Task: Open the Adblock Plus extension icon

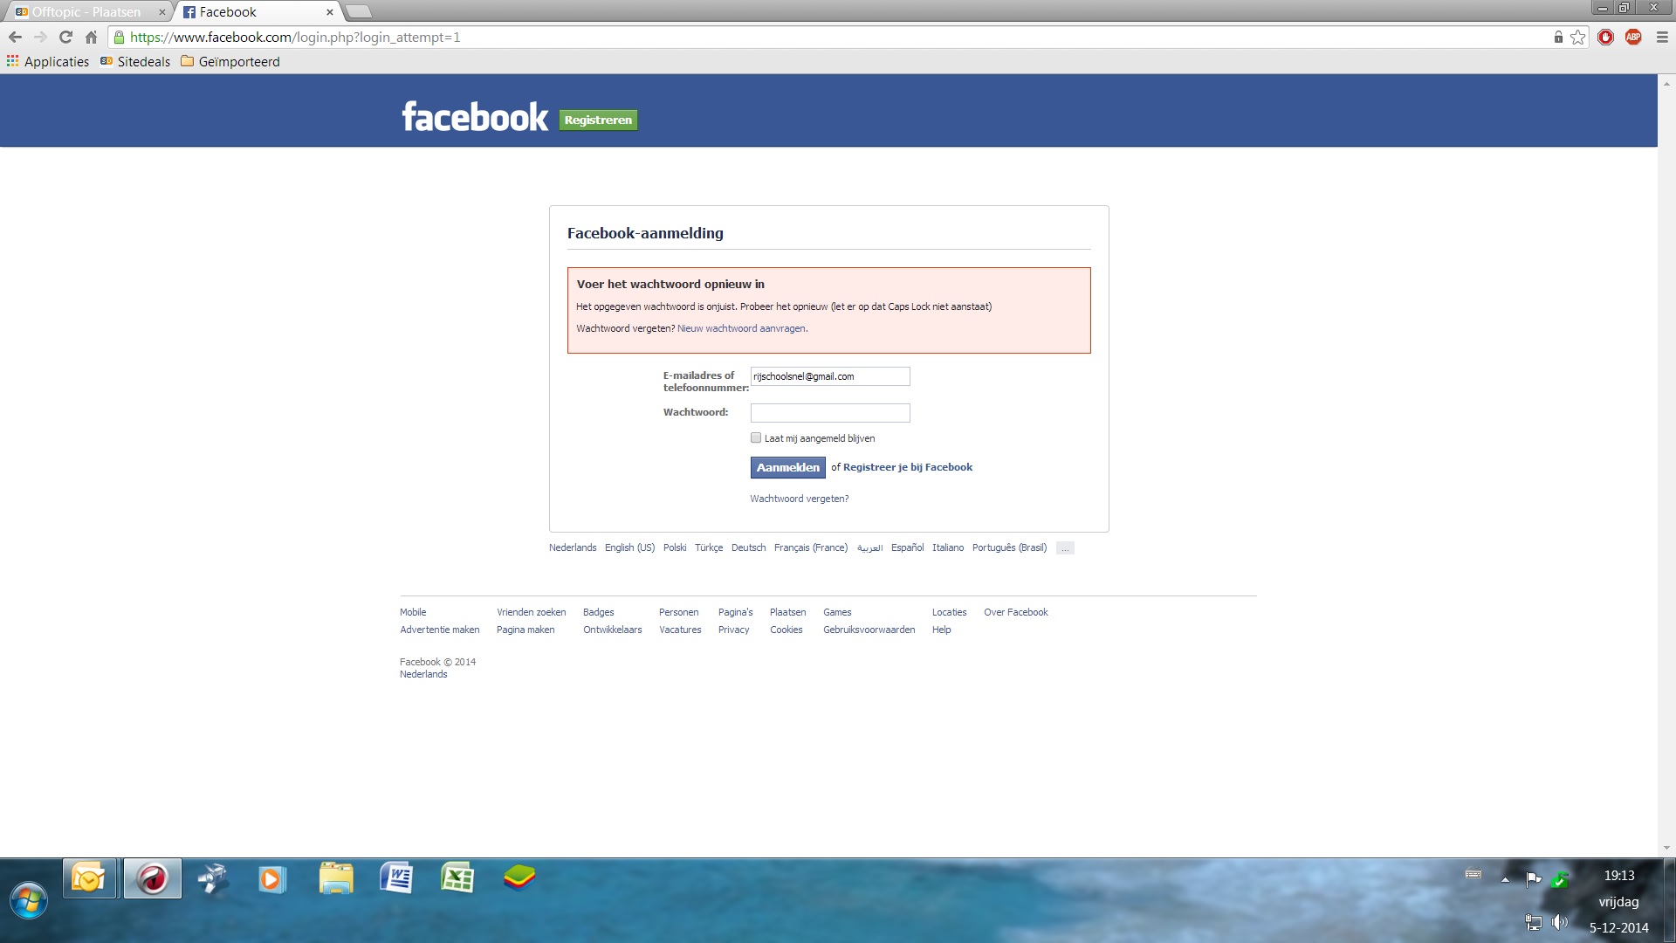Action: coord(1633,38)
